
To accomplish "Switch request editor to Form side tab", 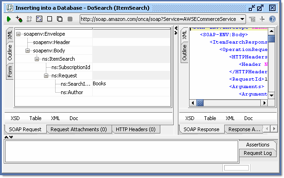I will 10,71.
